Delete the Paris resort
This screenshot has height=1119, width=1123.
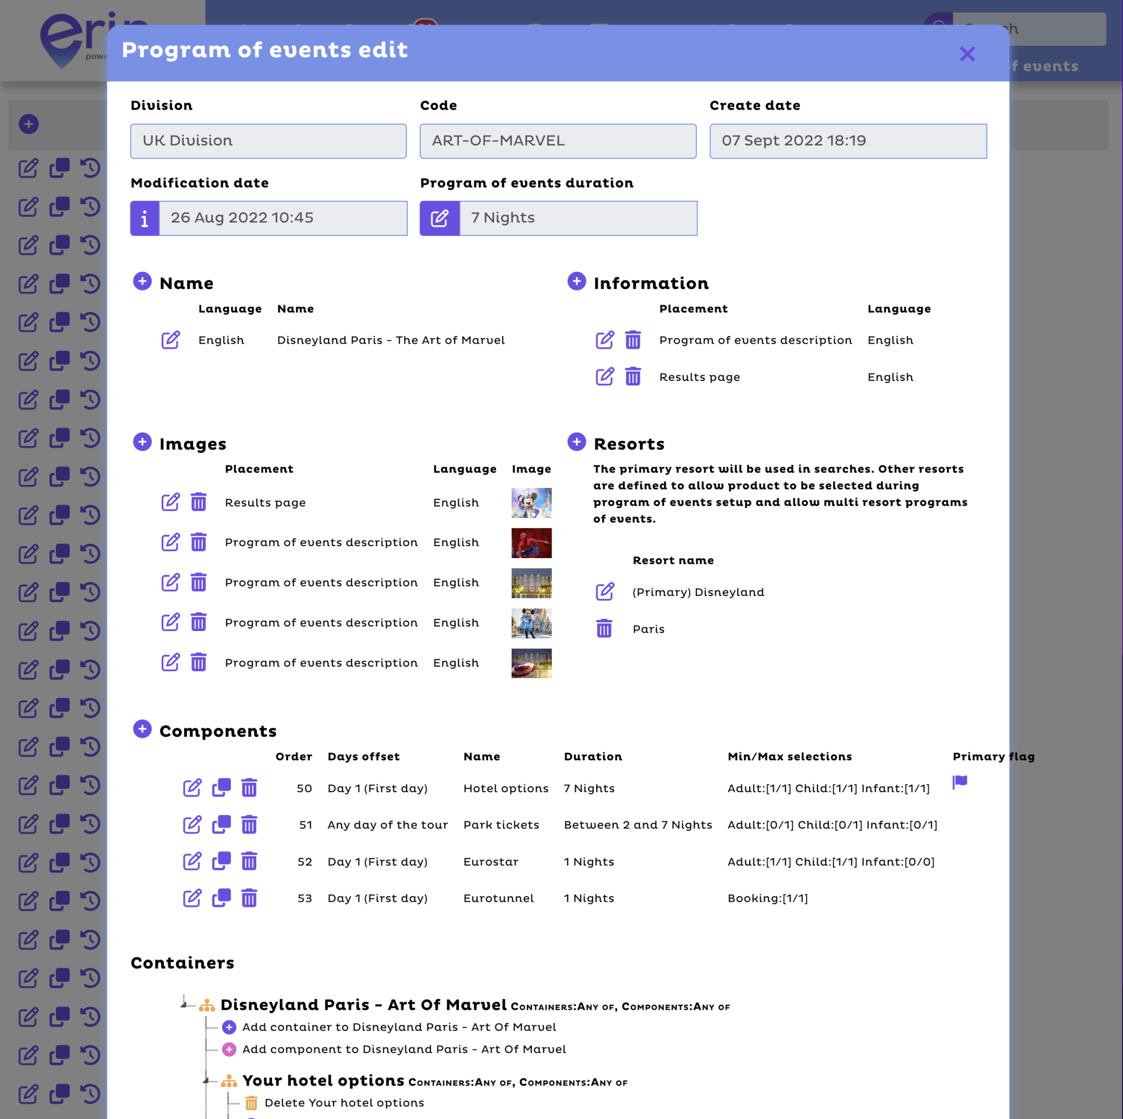[604, 628]
